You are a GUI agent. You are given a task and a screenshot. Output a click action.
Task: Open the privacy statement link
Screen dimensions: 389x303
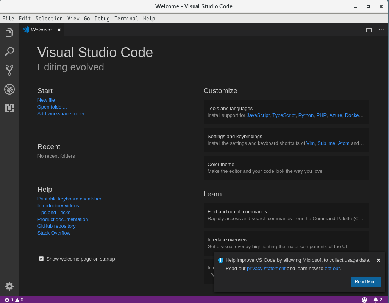(x=266, y=268)
